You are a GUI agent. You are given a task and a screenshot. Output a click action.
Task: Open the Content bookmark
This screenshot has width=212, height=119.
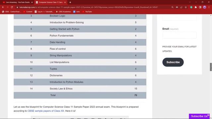(x=28, y=12)
